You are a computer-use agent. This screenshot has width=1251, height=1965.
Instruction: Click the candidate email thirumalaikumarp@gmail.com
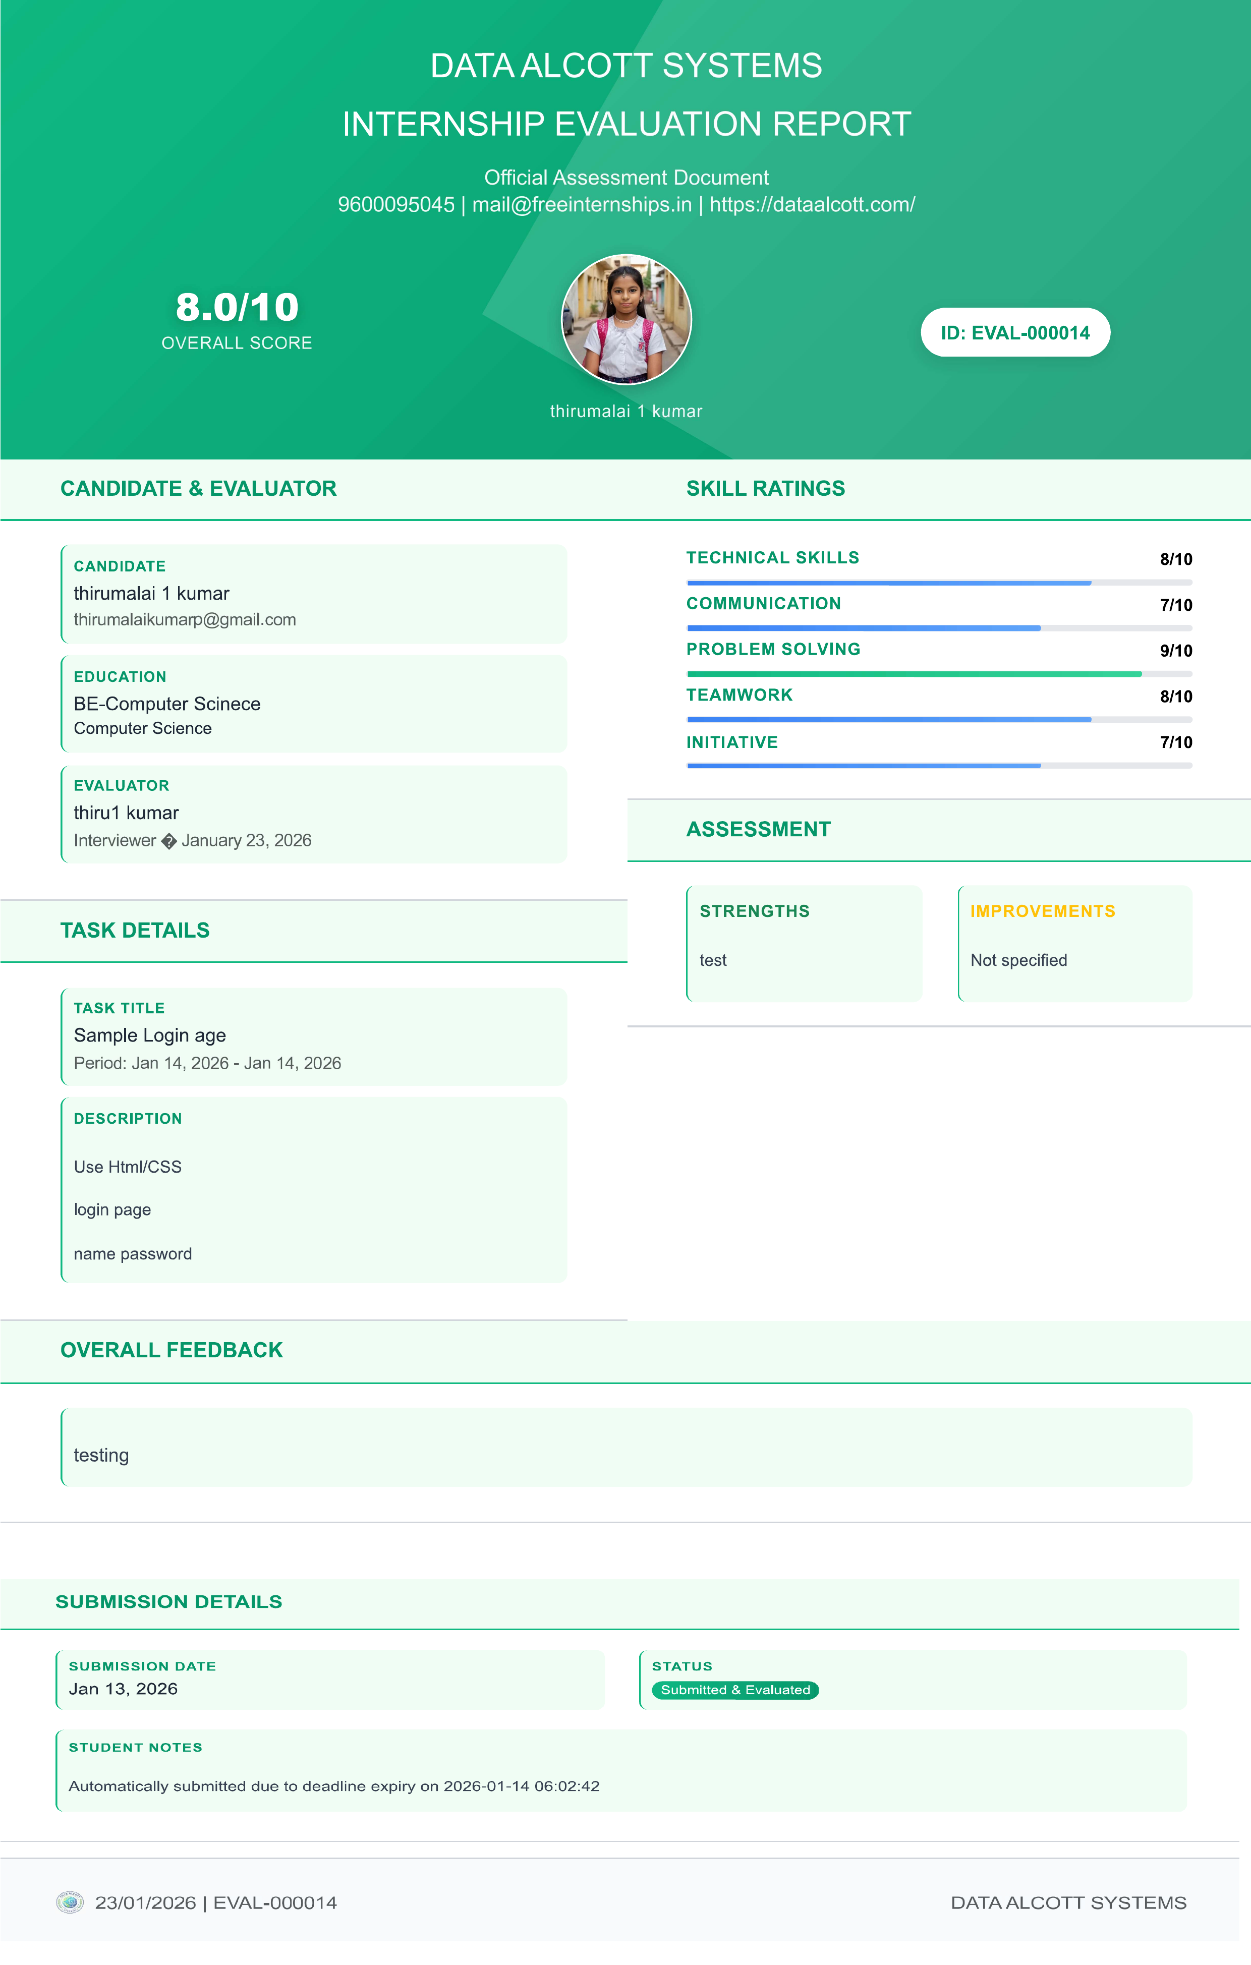click(185, 619)
